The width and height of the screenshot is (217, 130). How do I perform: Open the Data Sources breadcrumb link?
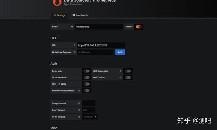click(76, 1)
